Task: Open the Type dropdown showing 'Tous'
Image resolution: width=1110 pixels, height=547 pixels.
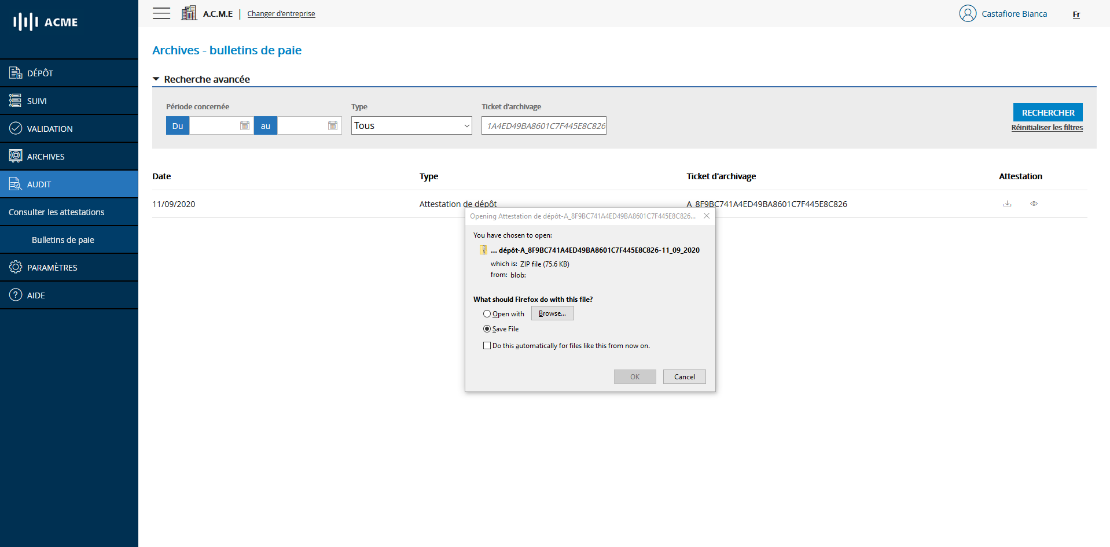Action: click(x=411, y=125)
